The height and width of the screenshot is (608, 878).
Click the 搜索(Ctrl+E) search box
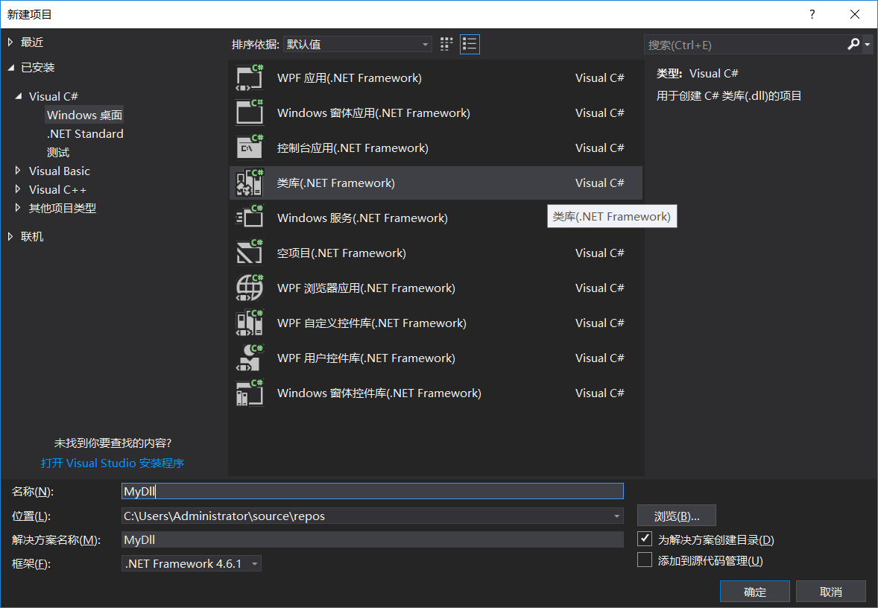click(746, 45)
